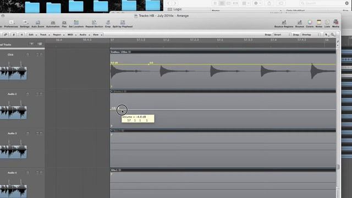Toggle the leftmost button on Audio 3 header
The width and height of the screenshot is (352, 198).
[x=28, y=133]
